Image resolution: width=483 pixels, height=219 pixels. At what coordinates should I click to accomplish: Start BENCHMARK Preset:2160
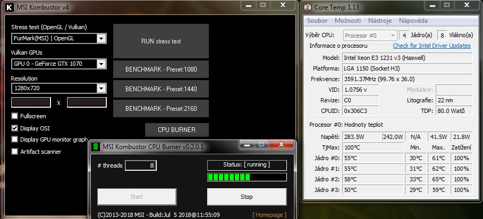161,108
